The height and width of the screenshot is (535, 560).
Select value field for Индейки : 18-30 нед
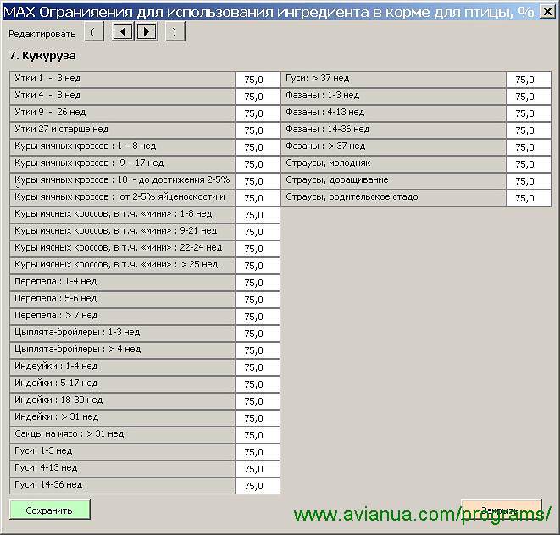[258, 401]
